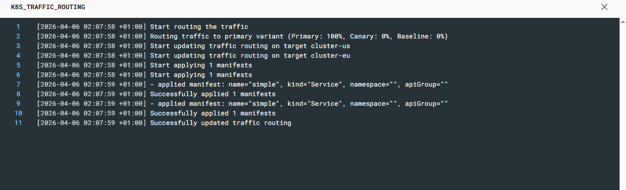Close the K8S_TRAFFIC_ROUTING log panel

[x=604, y=7]
